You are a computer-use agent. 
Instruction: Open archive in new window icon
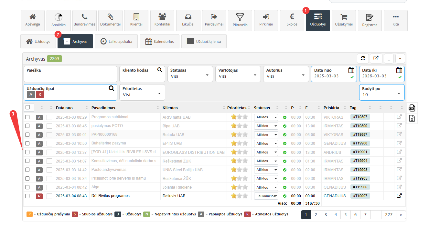(376, 58)
